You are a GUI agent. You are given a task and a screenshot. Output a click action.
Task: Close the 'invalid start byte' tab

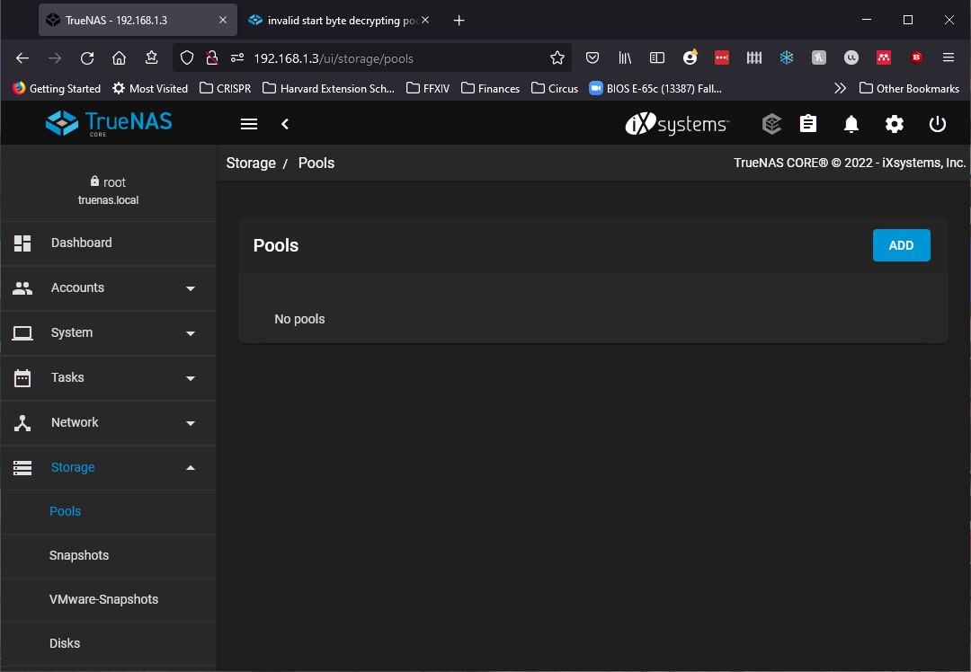click(x=425, y=20)
